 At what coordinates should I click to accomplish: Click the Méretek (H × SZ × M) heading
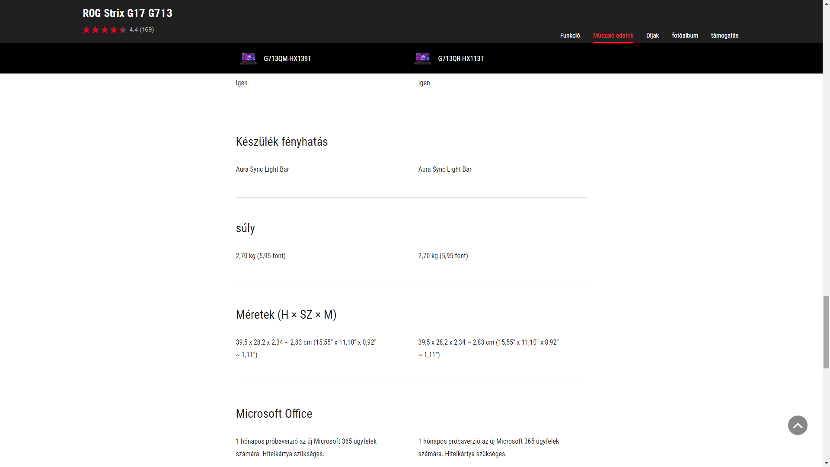286,315
